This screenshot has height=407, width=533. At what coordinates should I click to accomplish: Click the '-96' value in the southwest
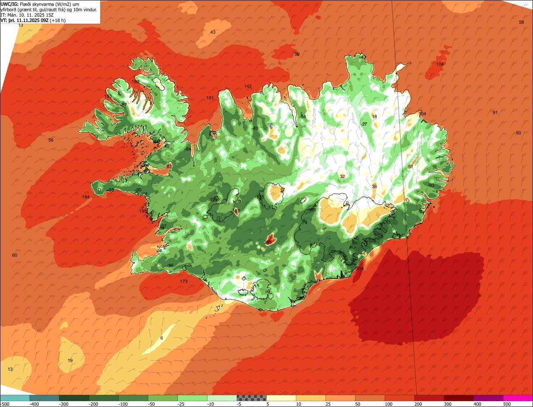coord(170,266)
